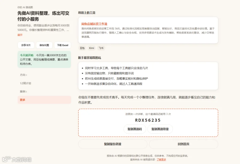
Task: Return home with 回到首页
Action: click(x=183, y=144)
